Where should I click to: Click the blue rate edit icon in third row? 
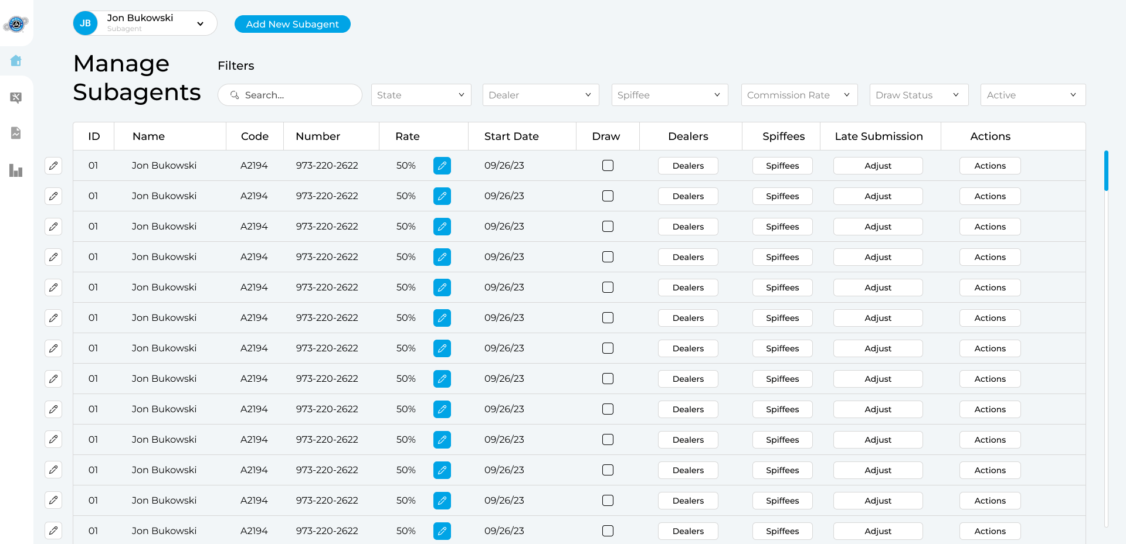click(x=442, y=227)
